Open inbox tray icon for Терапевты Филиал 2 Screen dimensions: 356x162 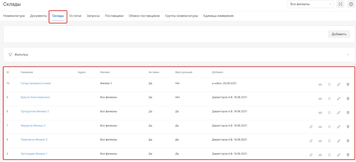point(320,141)
